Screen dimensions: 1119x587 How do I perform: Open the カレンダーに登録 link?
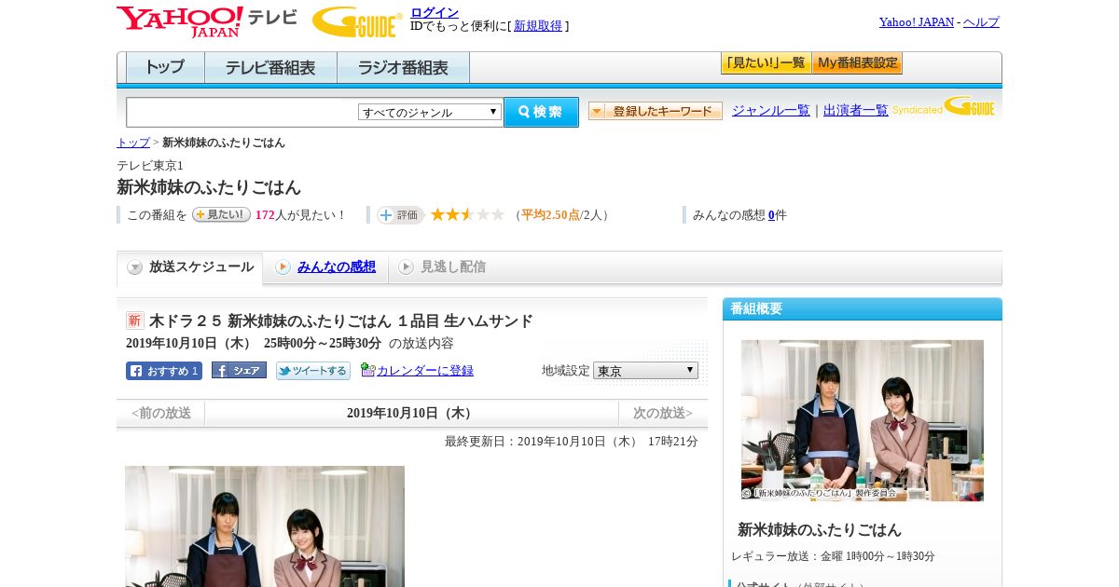(x=425, y=370)
